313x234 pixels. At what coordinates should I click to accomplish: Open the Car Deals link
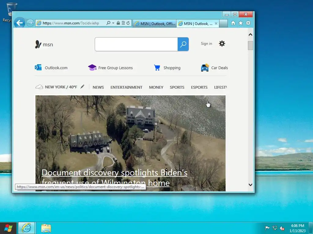click(219, 68)
